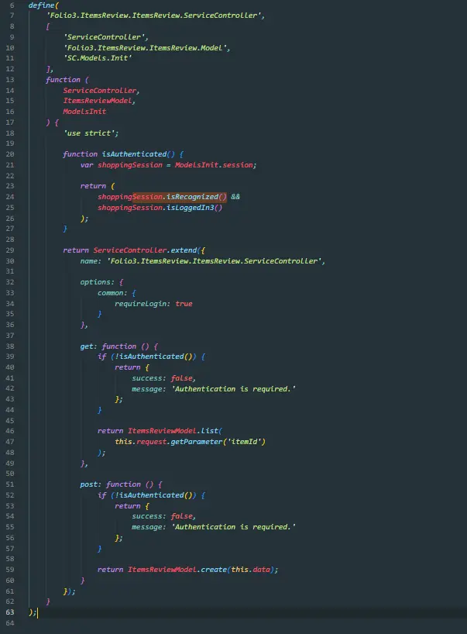Image resolution: width=467 pixels, height=634 pixels.
Task: Click the return keyword on line 23
Action: 93,186
